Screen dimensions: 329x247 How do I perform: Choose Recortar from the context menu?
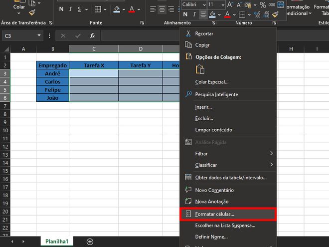pos(228,33)
